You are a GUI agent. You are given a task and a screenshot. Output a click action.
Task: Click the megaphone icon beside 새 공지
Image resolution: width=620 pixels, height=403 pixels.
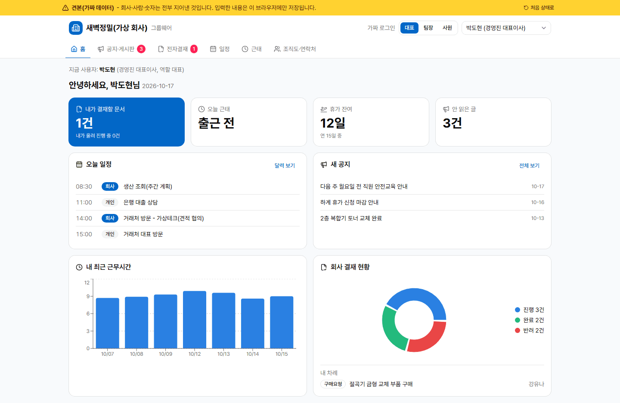tap(324, 165)
